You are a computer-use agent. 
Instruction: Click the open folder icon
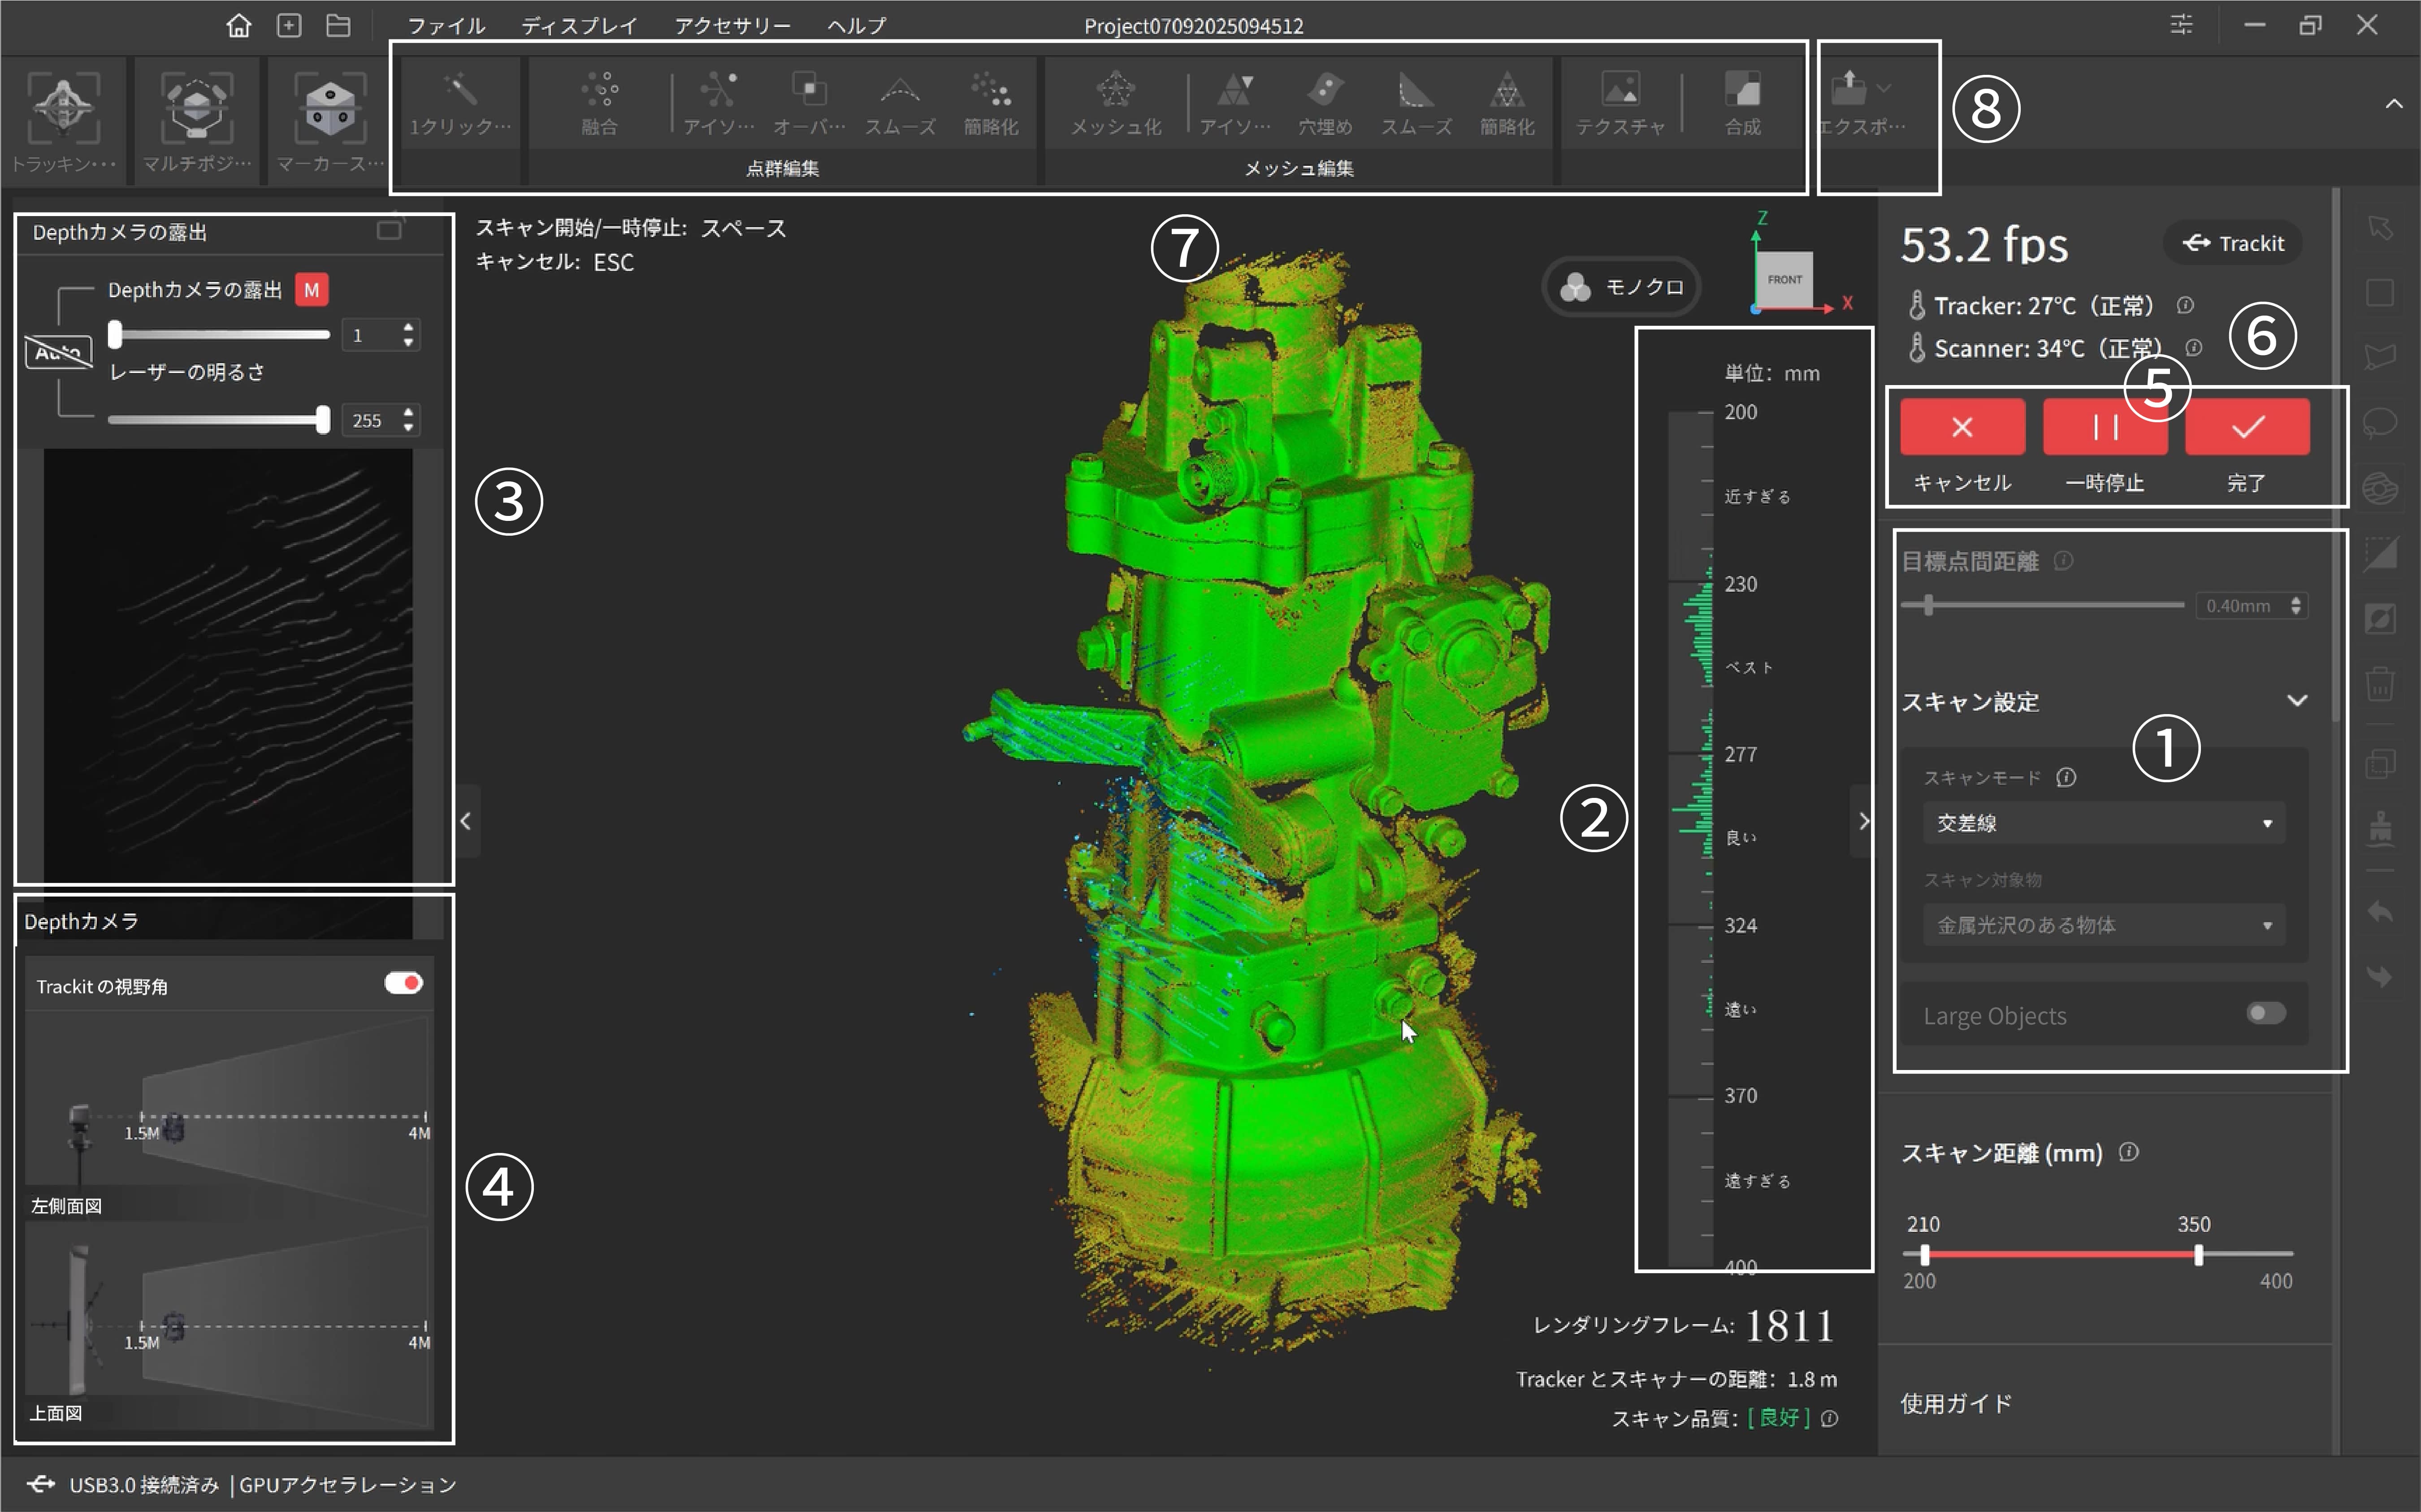point(338,25)
